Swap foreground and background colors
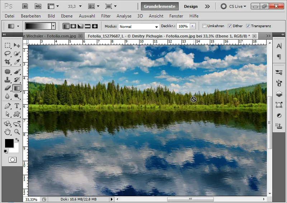Screen dimensions: 287x203 (17, 140)
